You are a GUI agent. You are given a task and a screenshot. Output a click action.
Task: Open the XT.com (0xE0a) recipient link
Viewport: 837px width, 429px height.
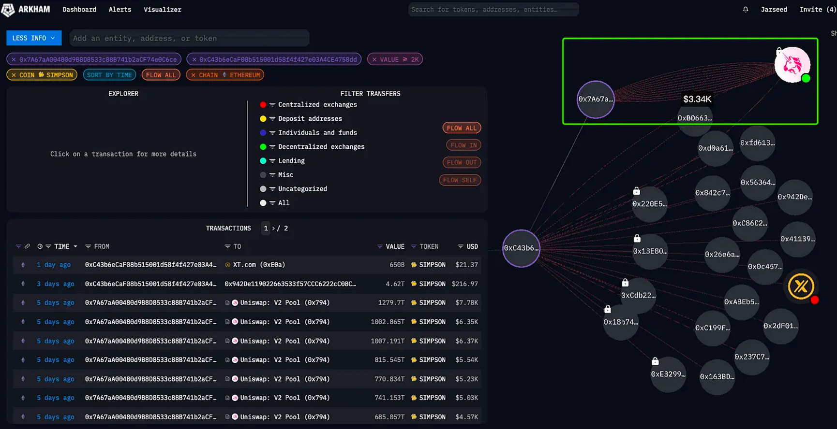click(x=259, y=265)
